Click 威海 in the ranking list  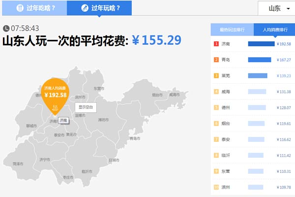[226, 92]
